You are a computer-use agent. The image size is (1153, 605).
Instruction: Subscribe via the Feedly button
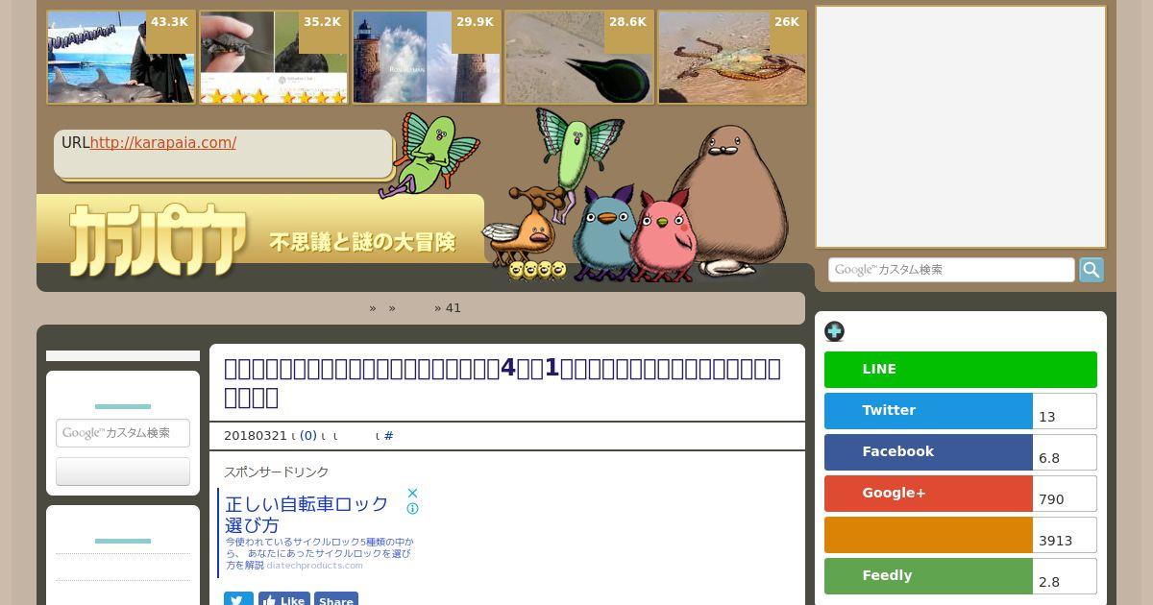[x=928, y=576]
